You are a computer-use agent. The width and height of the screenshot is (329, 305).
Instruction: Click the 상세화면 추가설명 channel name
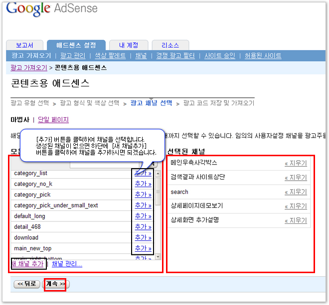195,220
